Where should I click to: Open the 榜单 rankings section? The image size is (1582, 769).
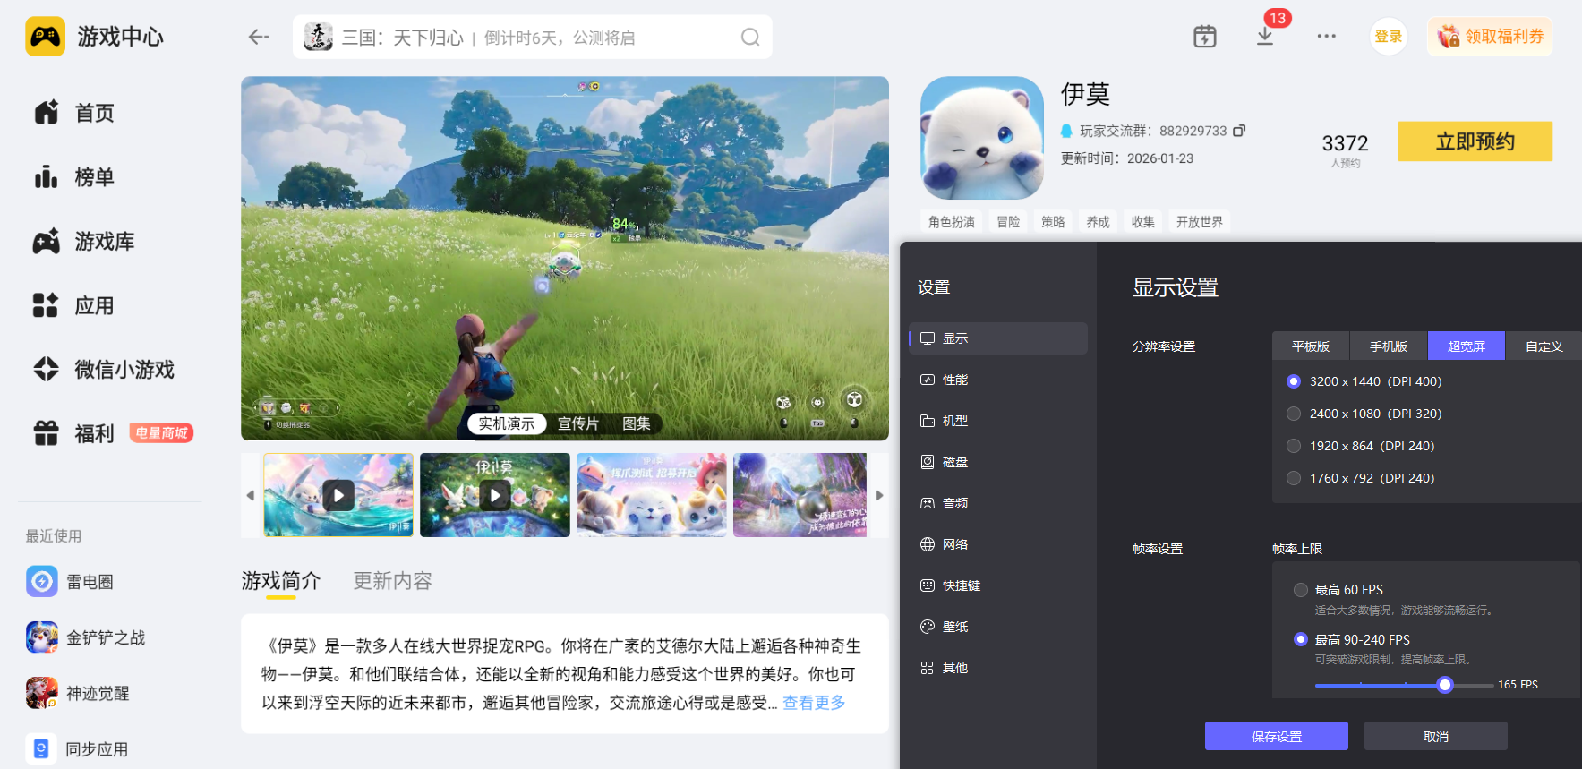point(74,177)
